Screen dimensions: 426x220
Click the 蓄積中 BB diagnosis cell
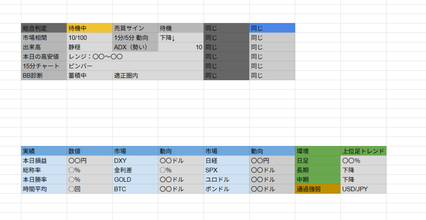89,76
